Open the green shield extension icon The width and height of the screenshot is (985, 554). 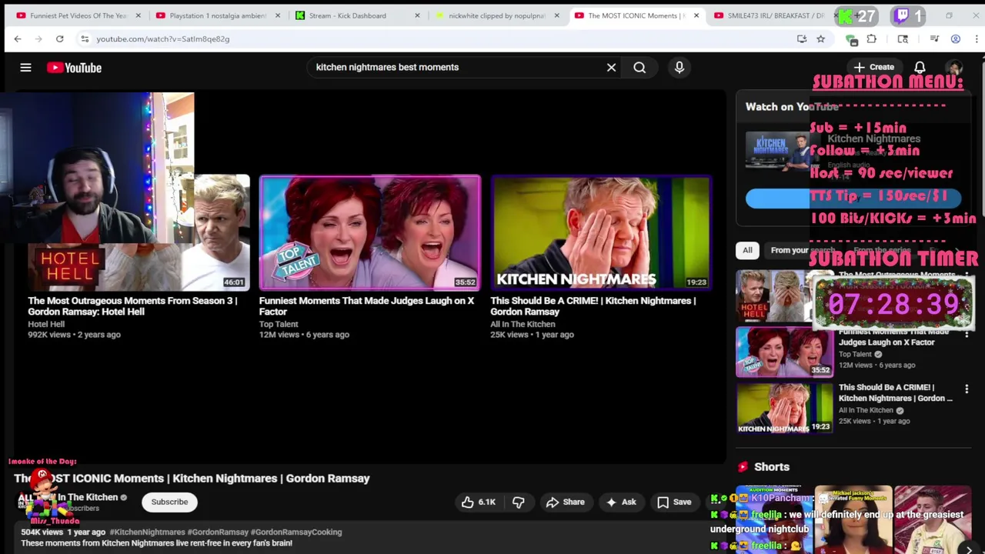point(851,39)
